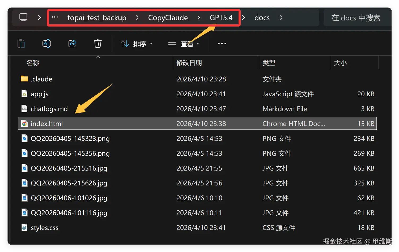Sort by 修改日期 column header
This screenshot has width=399, height=252.
(x=189, y=63)
